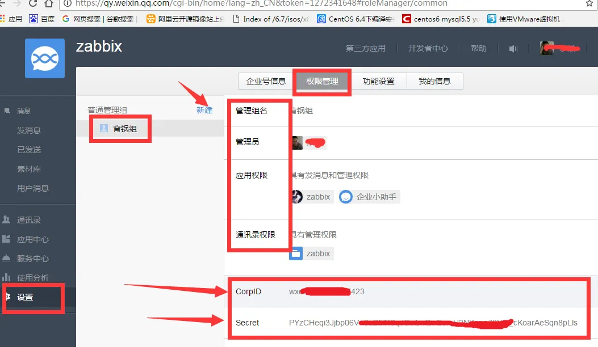Click the administrator avatar next to 管理员
The height and width of the screenshot is (347, 598).
pos(298,143)
